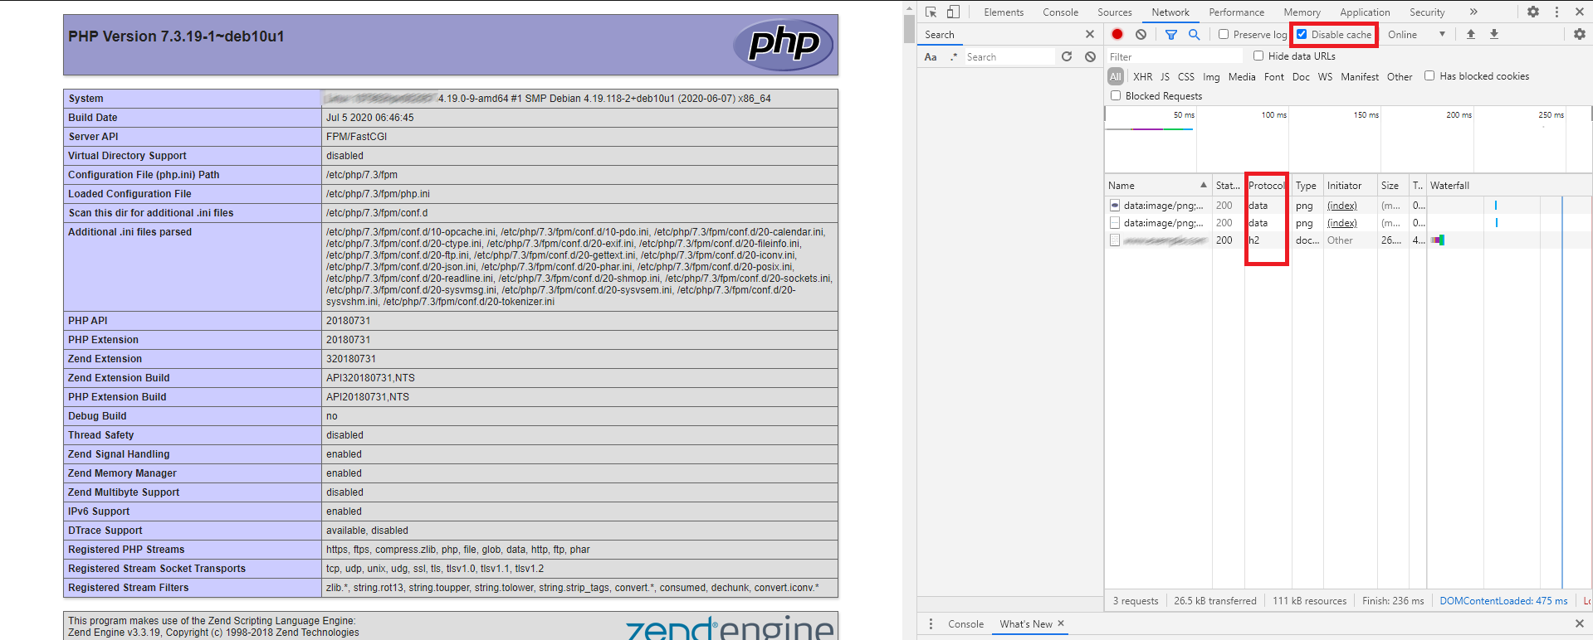Toggle the network filter funnel icon

tap(1170, 34)
